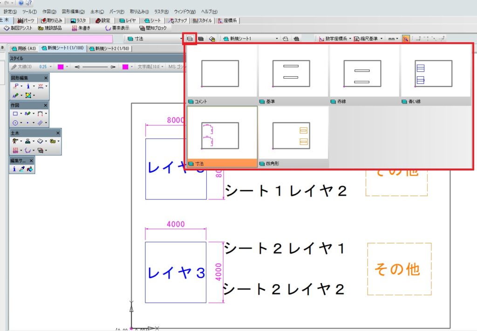Open the magenta line color swatch

[61, 67]
